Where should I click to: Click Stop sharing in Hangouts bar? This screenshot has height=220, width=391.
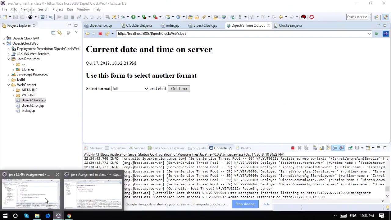pyautogui.click(x=245, y=204)
